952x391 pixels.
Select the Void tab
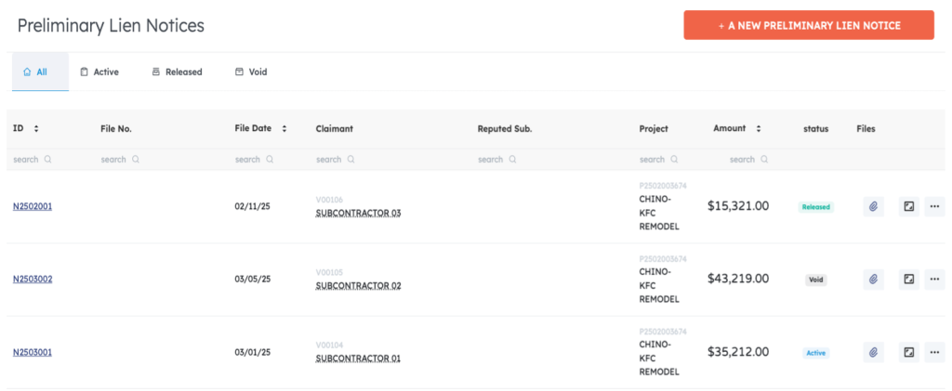pos(251,72)
